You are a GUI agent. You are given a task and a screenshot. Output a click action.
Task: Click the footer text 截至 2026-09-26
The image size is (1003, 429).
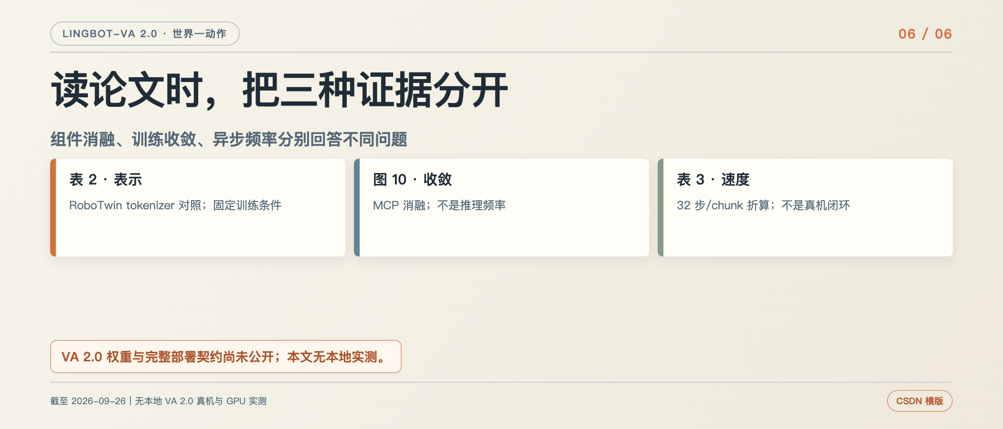[x=88, y=401]
